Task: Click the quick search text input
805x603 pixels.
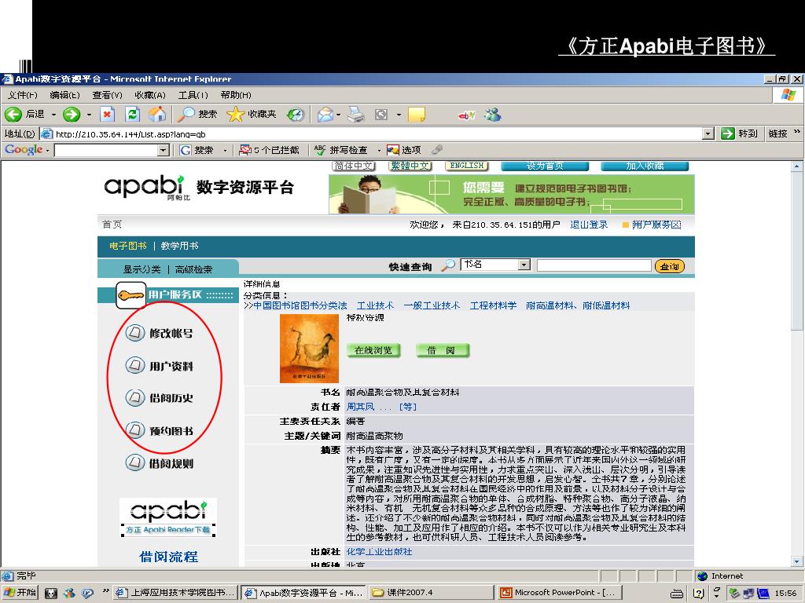Action: (594, 265)
